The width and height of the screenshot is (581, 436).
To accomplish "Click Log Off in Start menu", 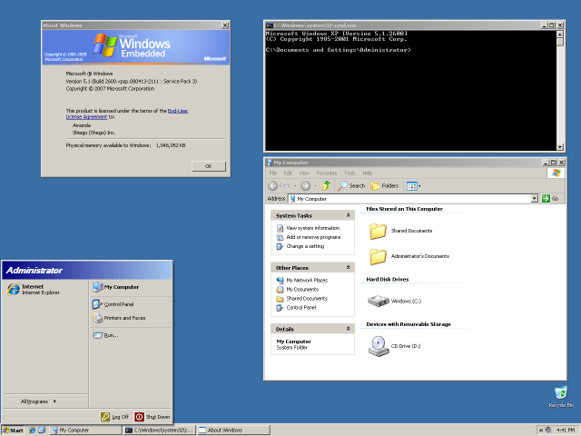I will click(x=114, y=417).
